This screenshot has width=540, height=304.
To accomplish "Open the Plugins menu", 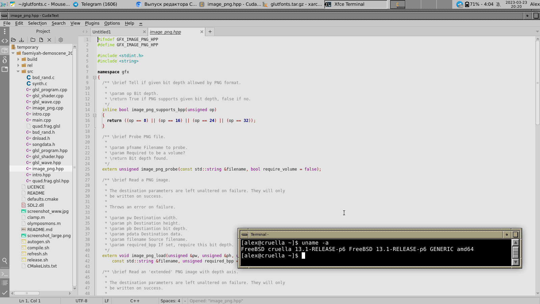I will tap(92, 23).
